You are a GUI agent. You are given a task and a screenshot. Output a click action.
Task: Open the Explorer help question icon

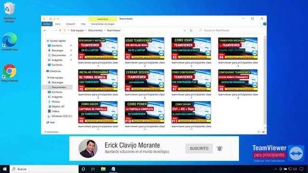click(x=265, y=24)
